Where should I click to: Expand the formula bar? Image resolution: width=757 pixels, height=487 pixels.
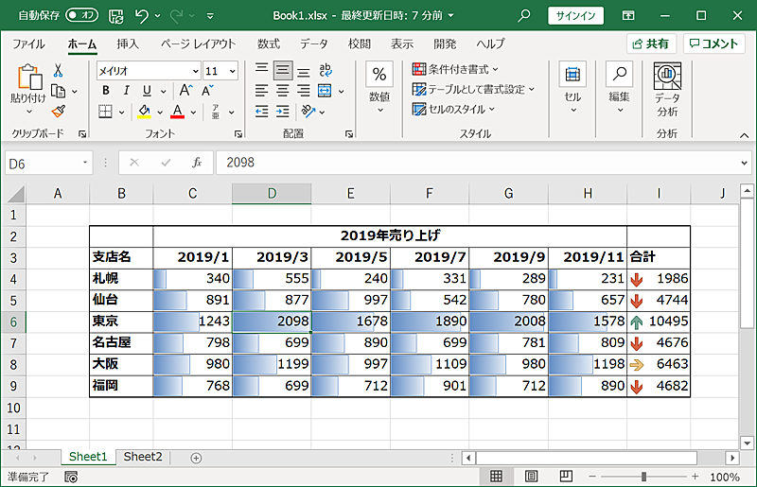coord(744,164)
